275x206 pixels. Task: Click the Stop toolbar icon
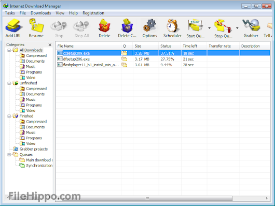click(x=59, y=28)
